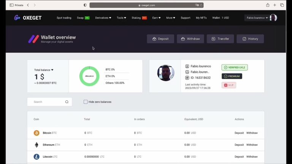The image size is (292, 164).
Task: Reload page with the refresh icon
Action: click(x=201, y=5)
